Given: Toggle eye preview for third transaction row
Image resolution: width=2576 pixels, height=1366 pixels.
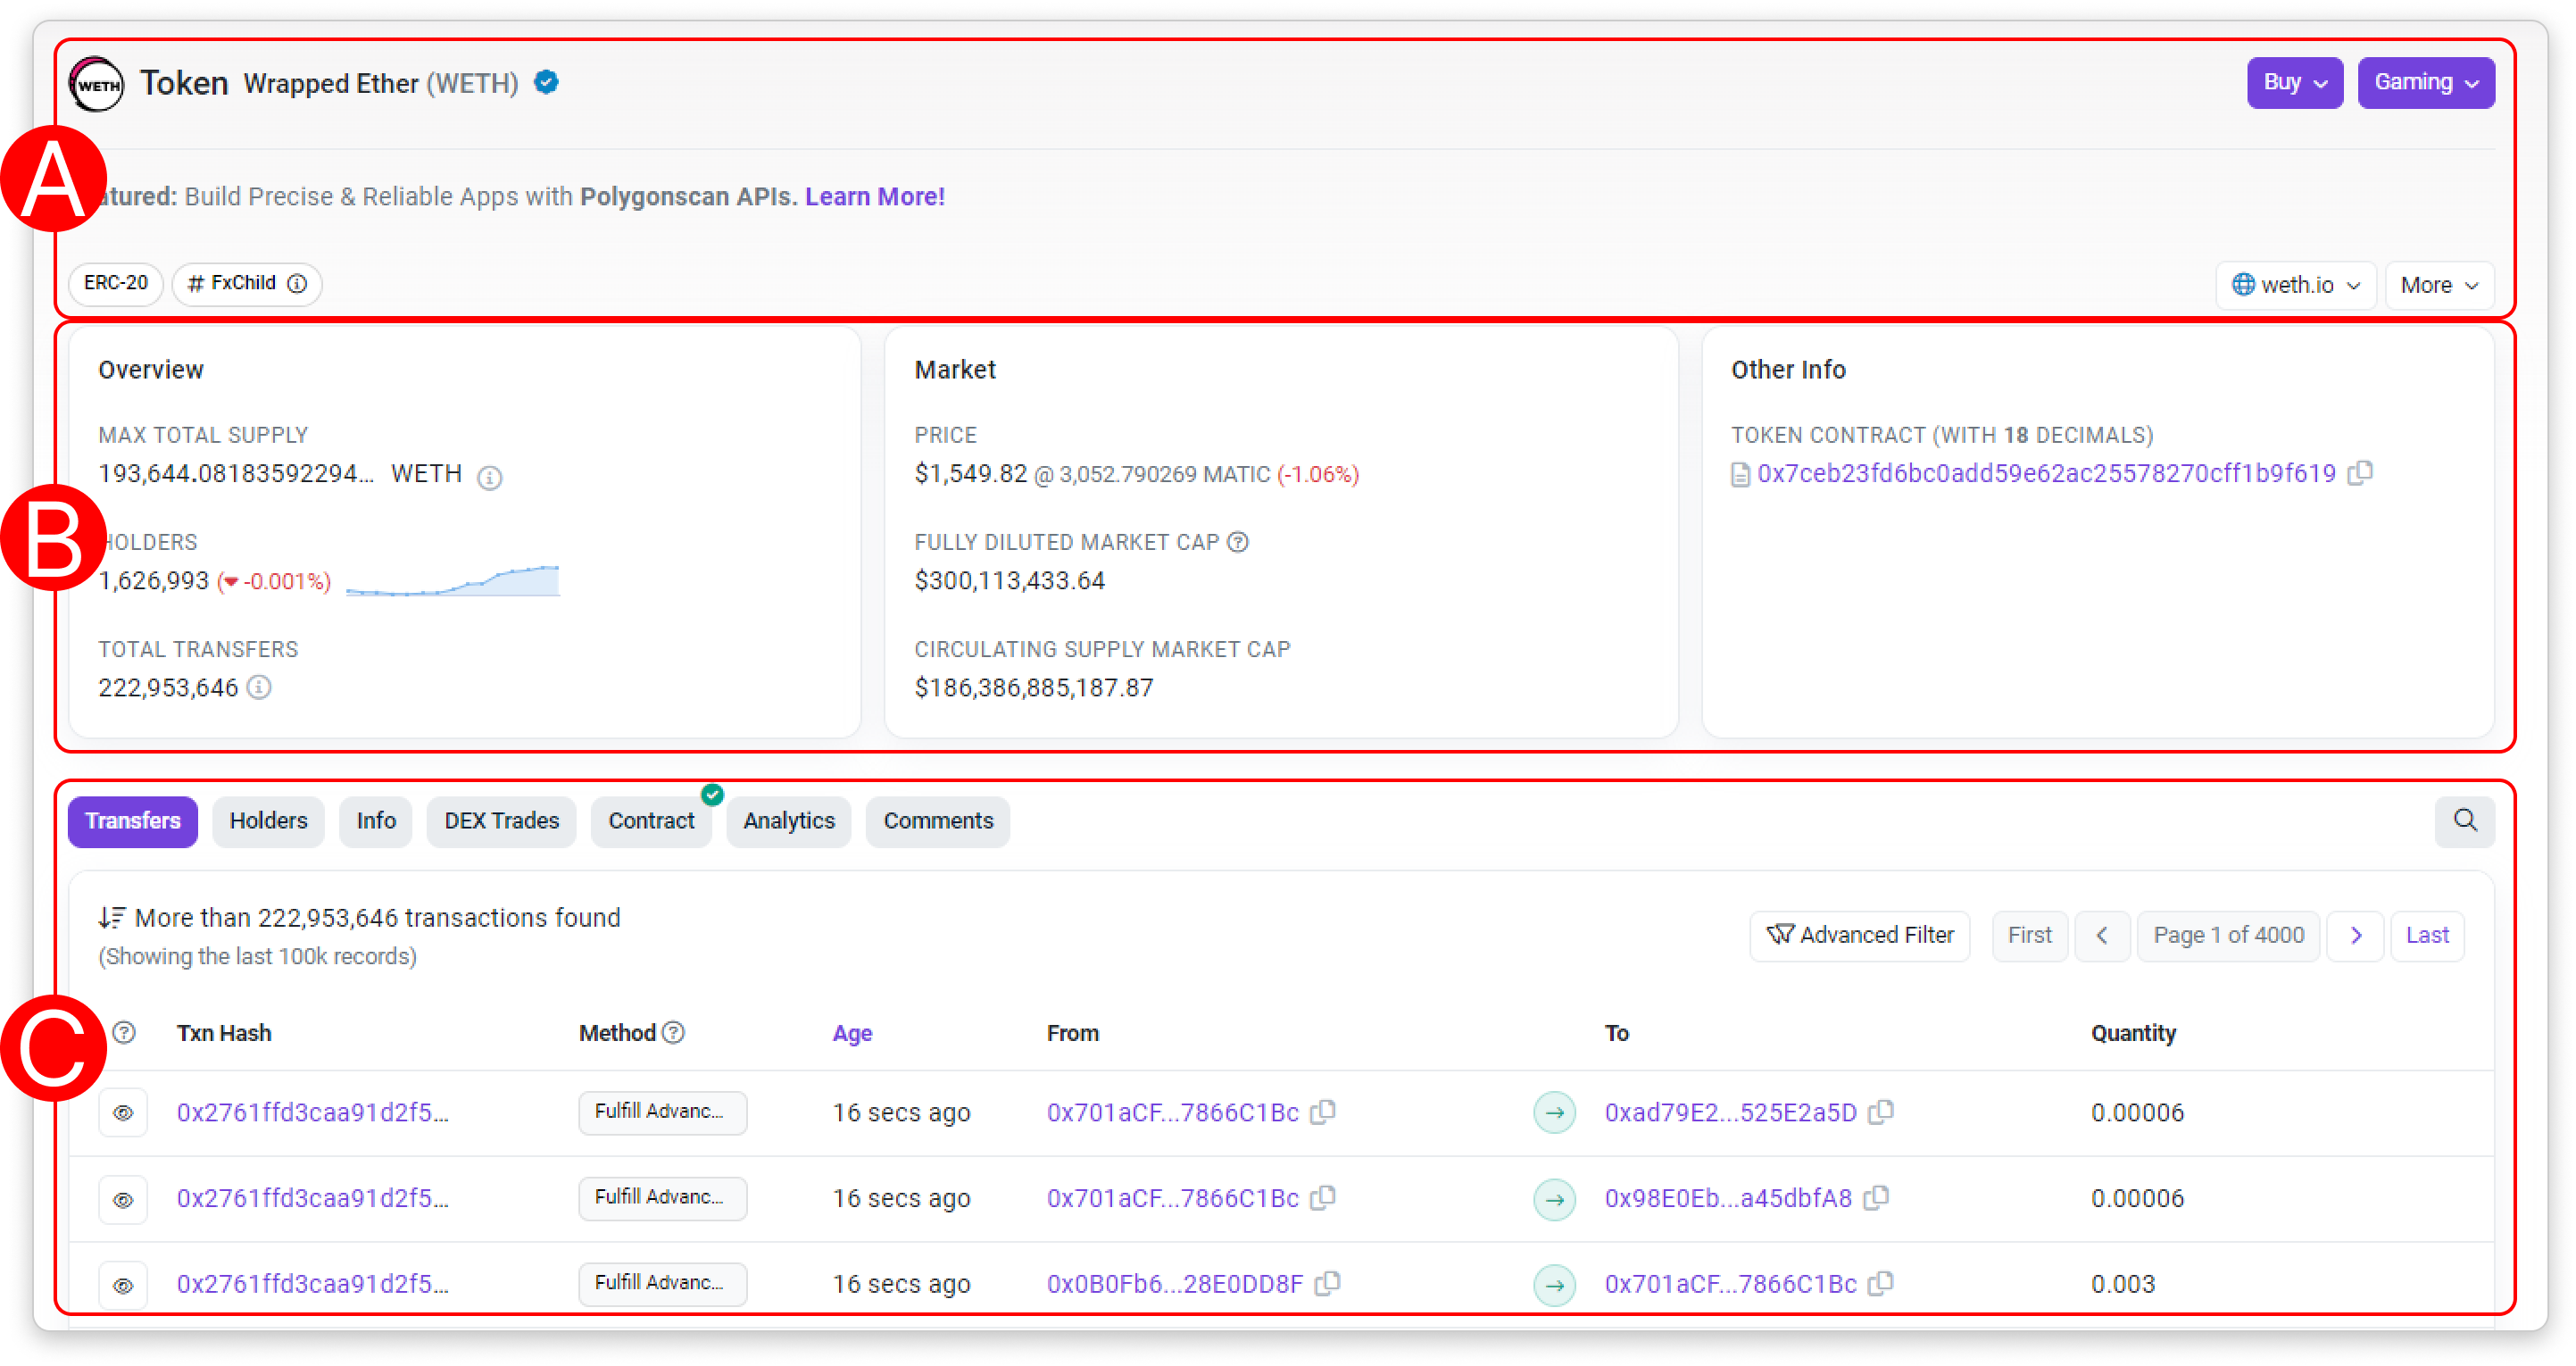Looking at the screenshot, I should pos(123,1285).
